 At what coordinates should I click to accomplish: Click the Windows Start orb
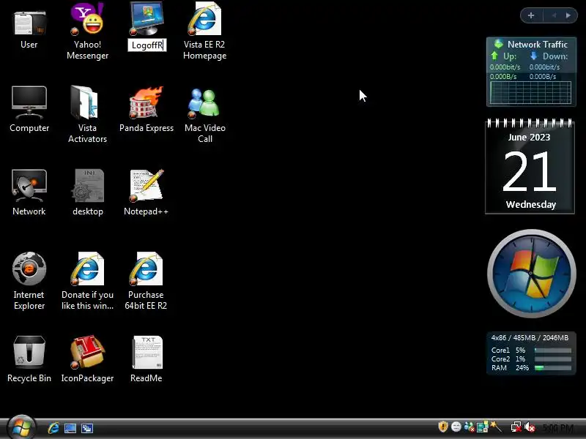pos(21,427)
